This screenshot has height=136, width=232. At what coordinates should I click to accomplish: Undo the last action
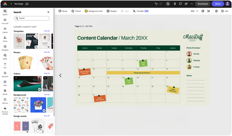pos(156,4)
